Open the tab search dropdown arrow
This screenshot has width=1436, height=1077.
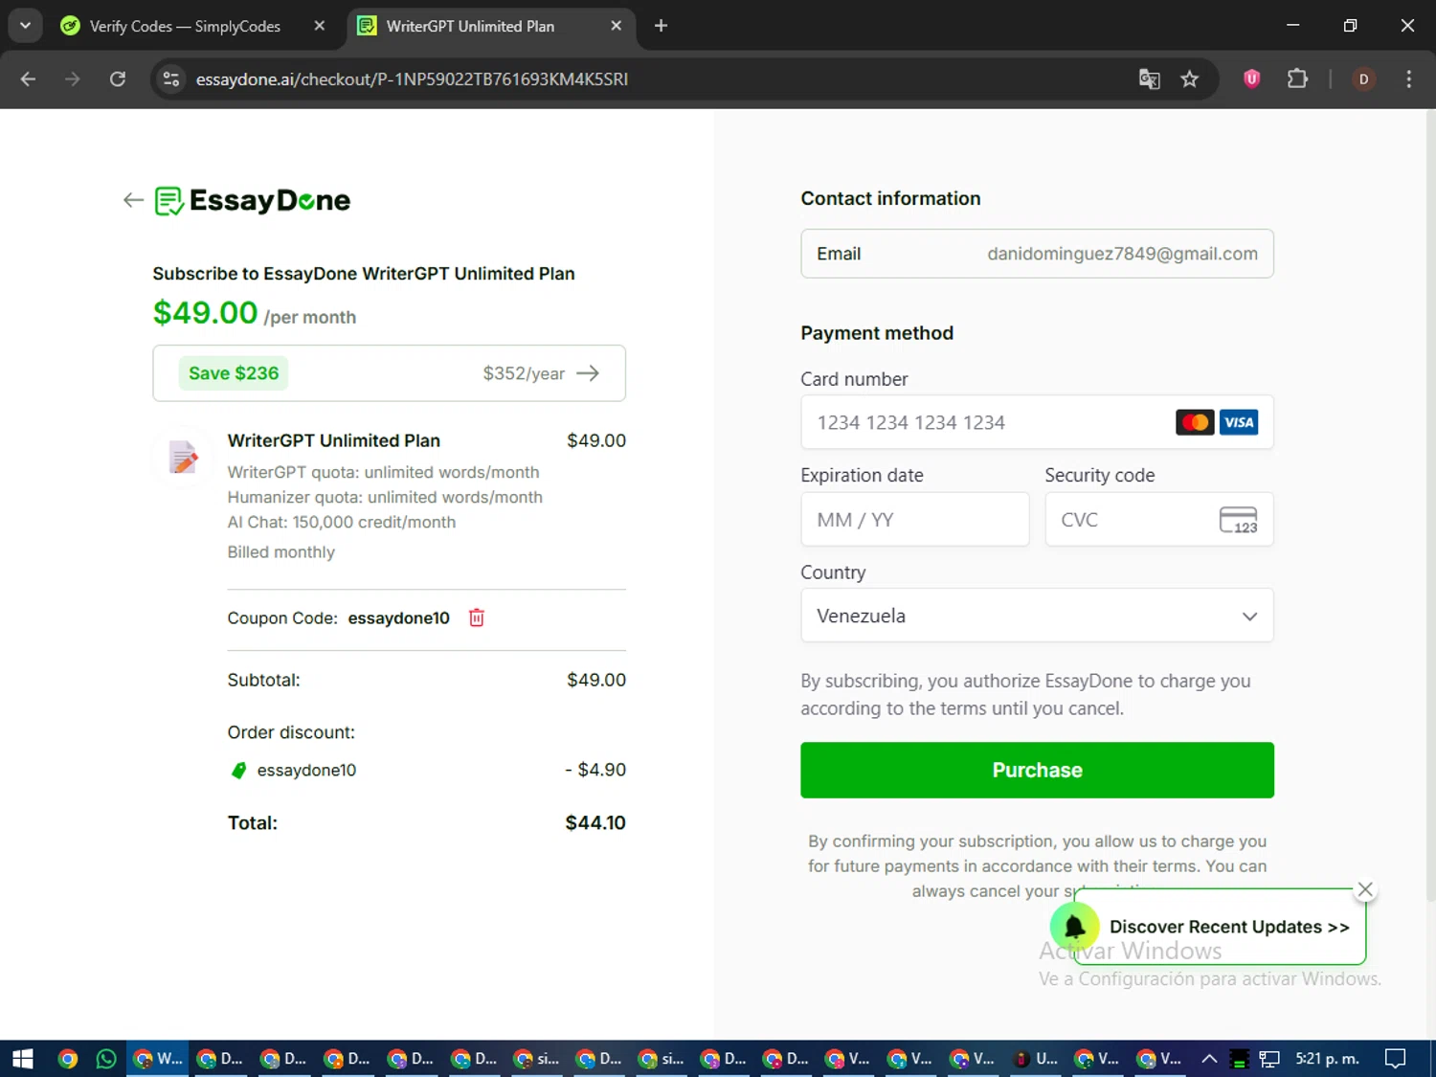tap(25, 26)
